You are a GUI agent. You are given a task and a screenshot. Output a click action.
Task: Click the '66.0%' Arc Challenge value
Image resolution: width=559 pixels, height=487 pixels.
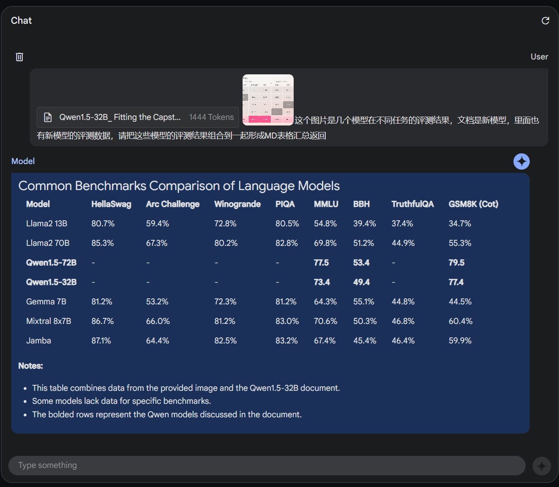click(158, 321)
